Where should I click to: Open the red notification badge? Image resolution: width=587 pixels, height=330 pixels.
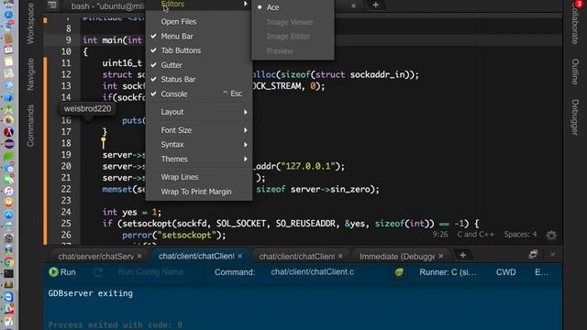579,4
